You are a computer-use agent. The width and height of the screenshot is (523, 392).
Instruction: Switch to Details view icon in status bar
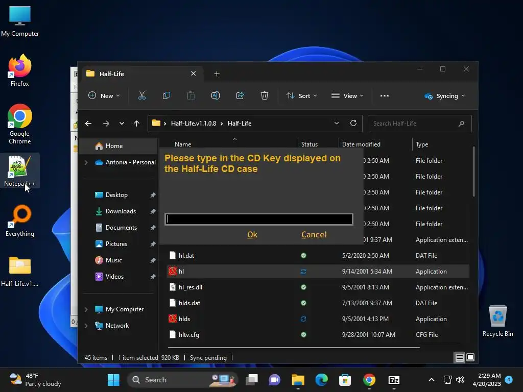tap(459, 358)
